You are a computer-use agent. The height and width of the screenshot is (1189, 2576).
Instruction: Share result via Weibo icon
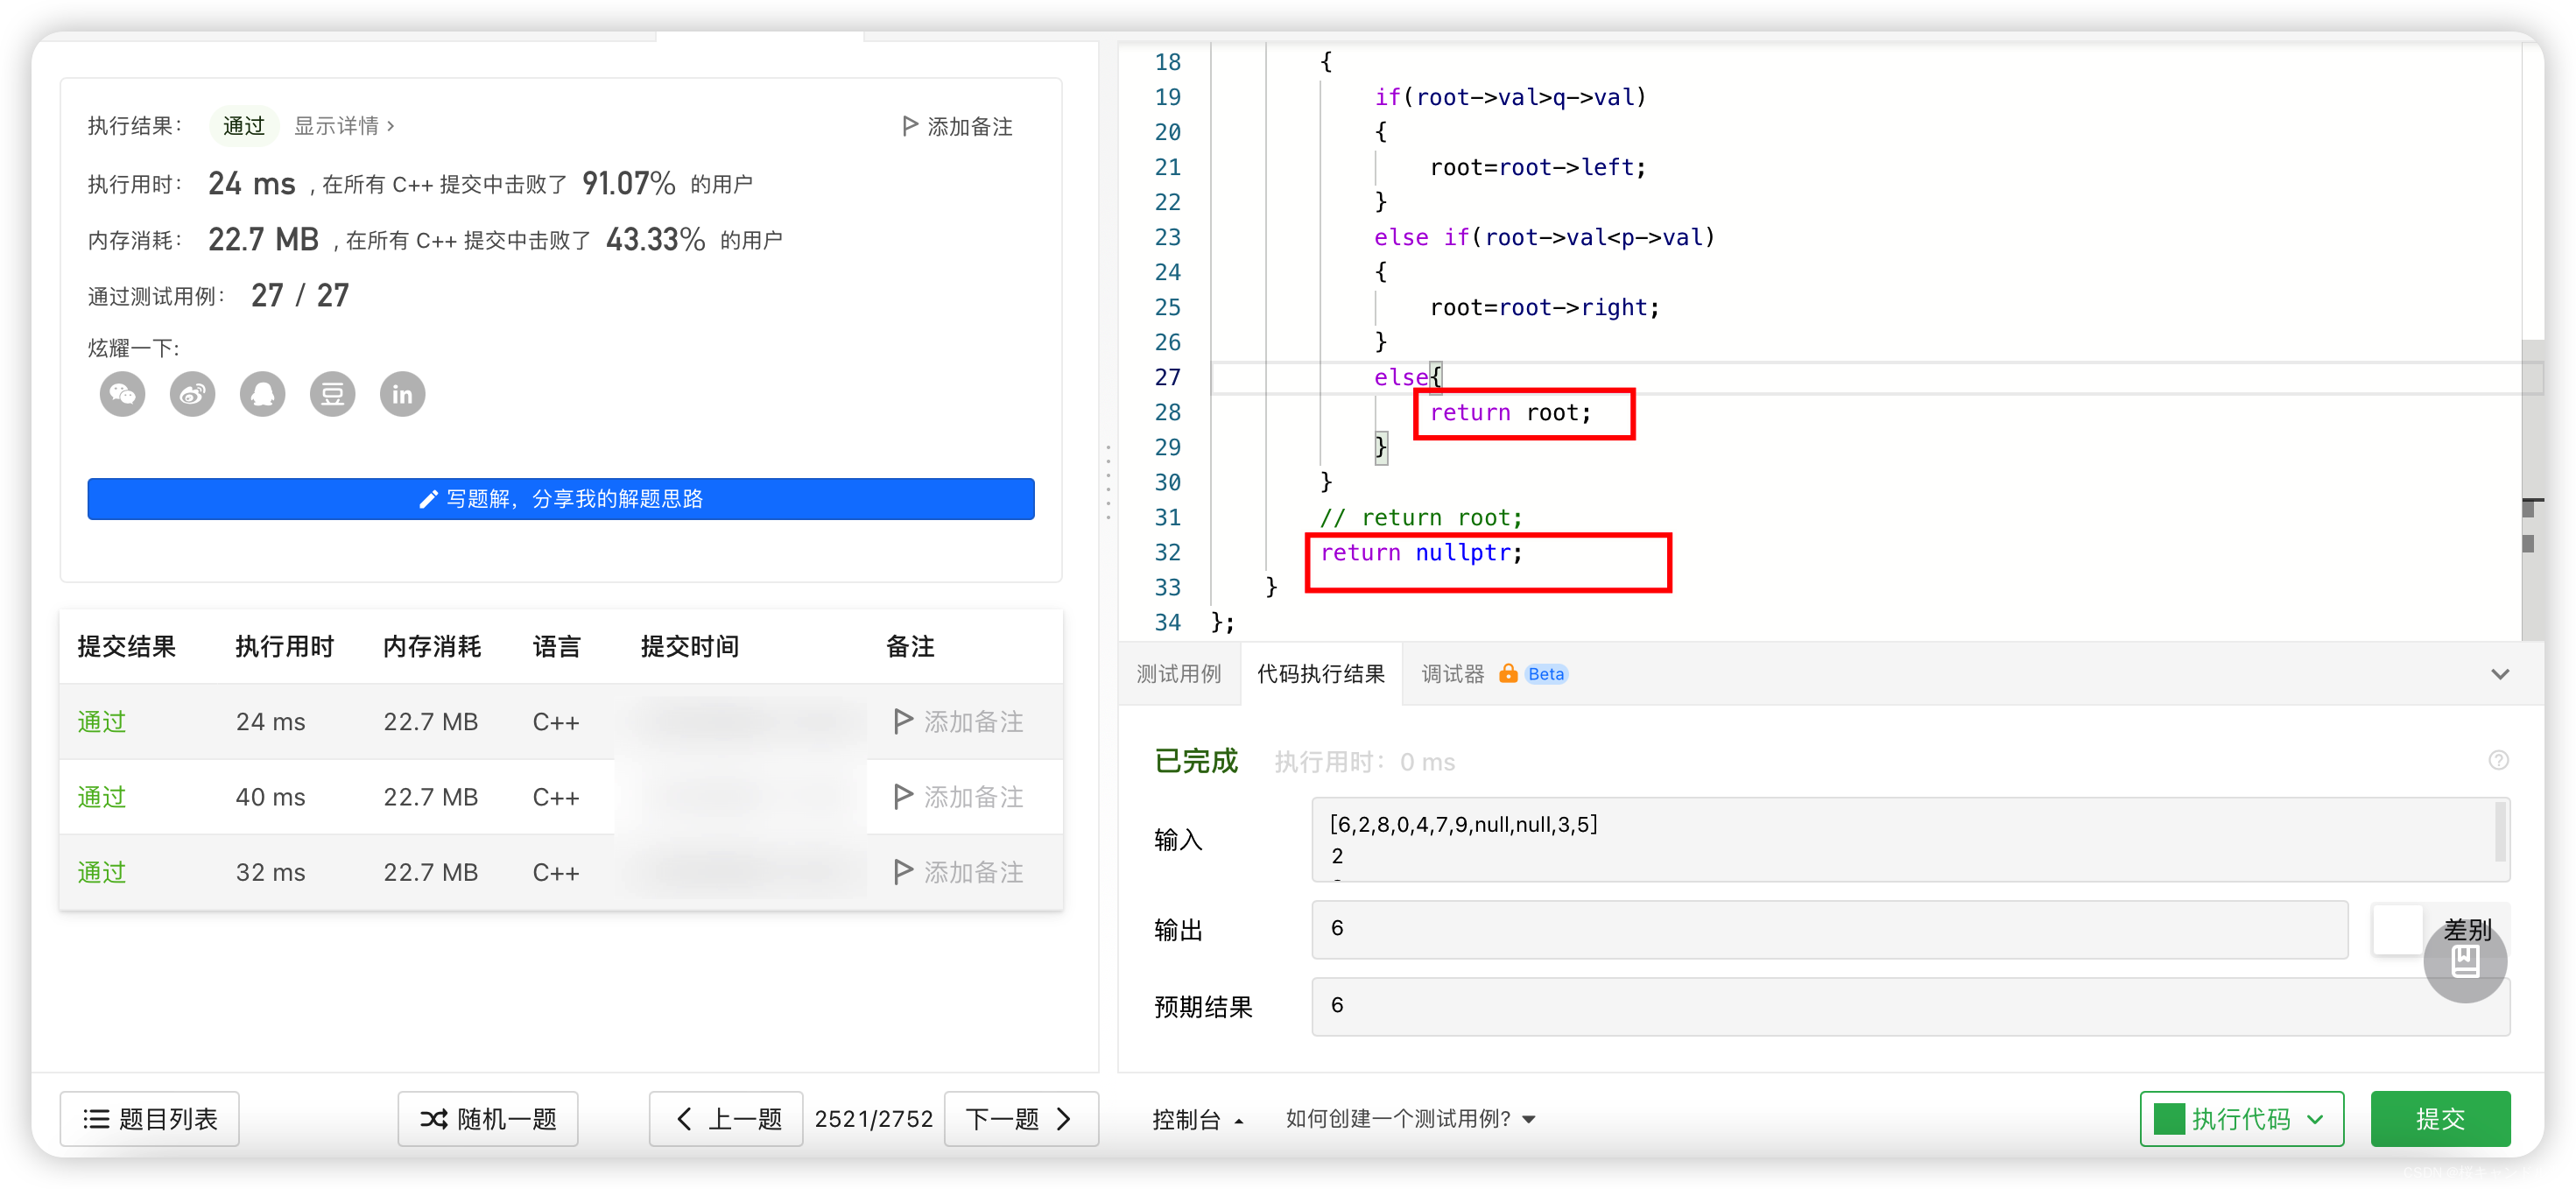click(191, 394)
